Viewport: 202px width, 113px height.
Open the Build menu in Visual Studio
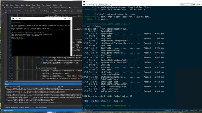tap(22, 5)
